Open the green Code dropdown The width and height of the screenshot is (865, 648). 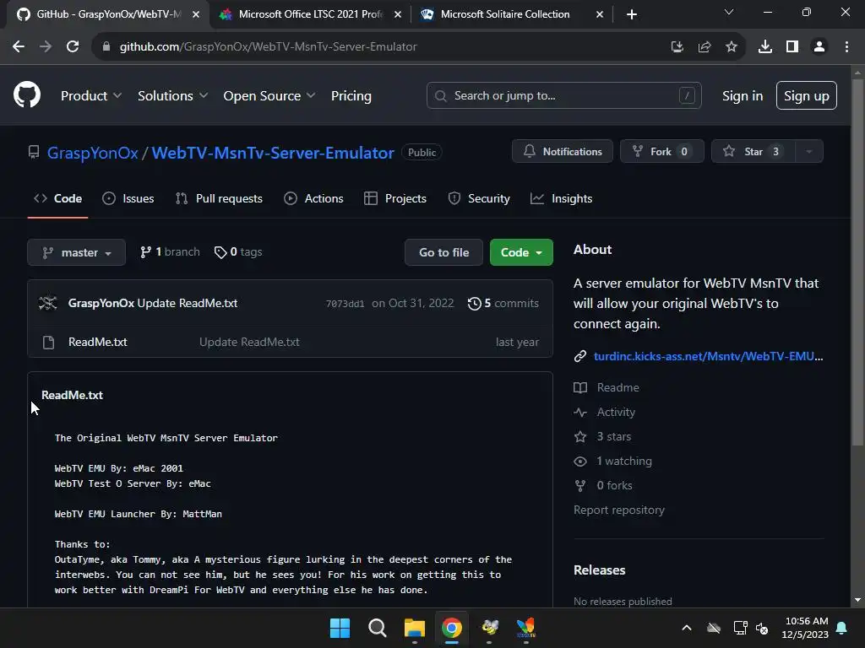(x=521, y=252)
